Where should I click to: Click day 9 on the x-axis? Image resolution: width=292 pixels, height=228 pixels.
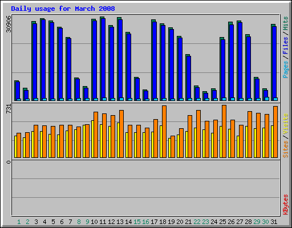[87, 222]
